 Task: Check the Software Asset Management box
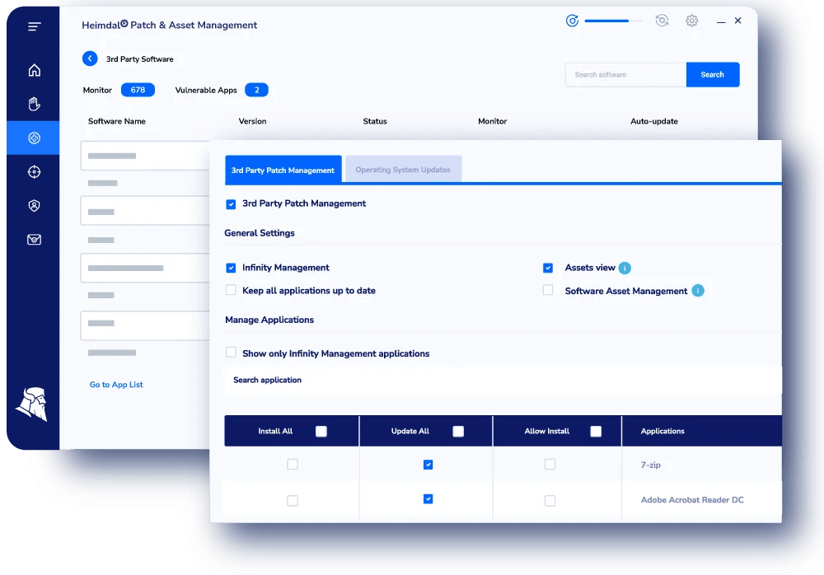548,290
